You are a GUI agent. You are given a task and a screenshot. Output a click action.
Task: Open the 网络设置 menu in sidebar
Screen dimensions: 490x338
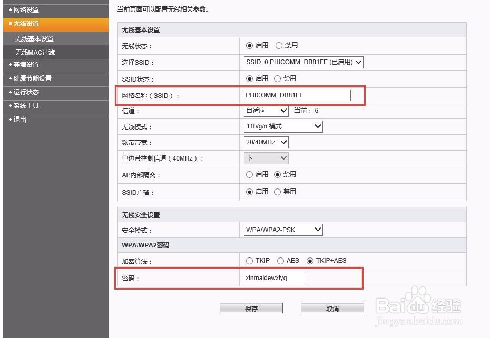pyautogui.click(x=24, y=9)
